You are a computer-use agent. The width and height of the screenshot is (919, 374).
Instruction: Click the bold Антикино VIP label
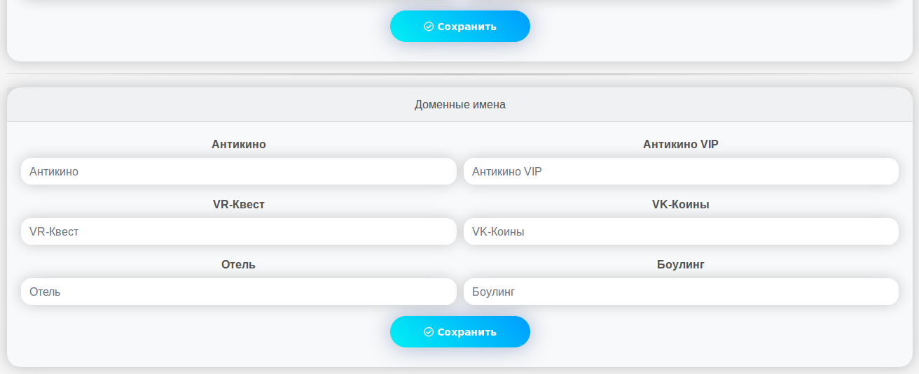[681, 144]
